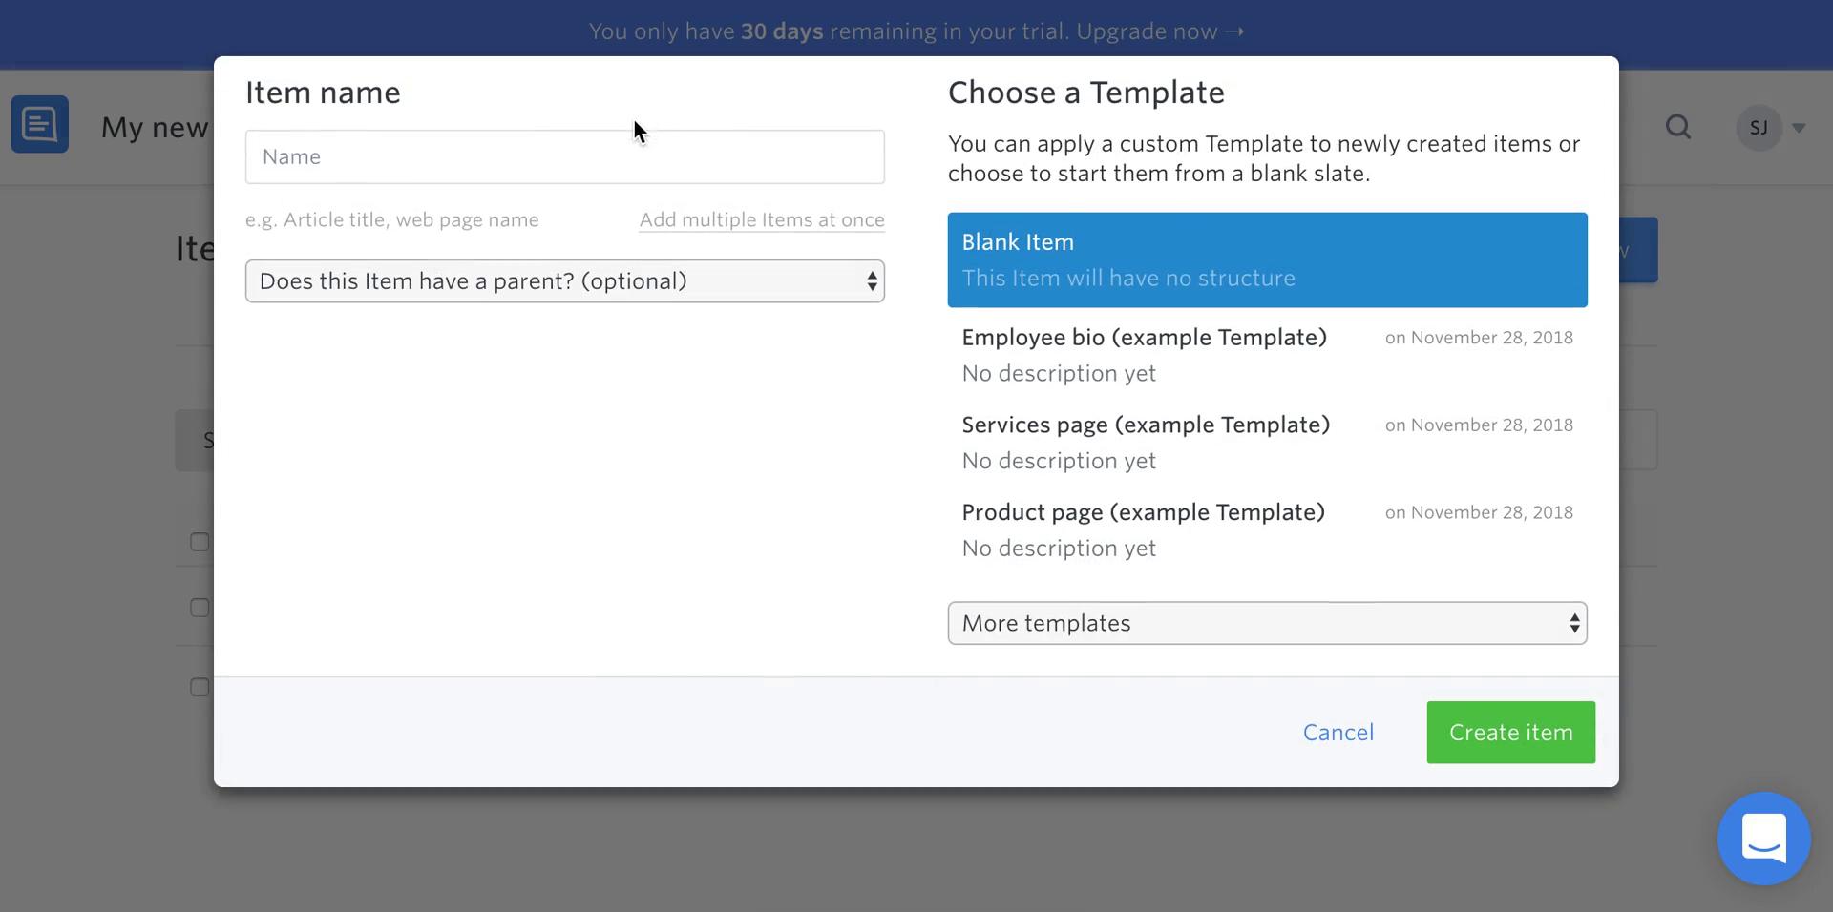Image resolution: width=1833 pixels, height=912 pixels.
Task: Tick the second background item checkbox
Action: point(200,608)
